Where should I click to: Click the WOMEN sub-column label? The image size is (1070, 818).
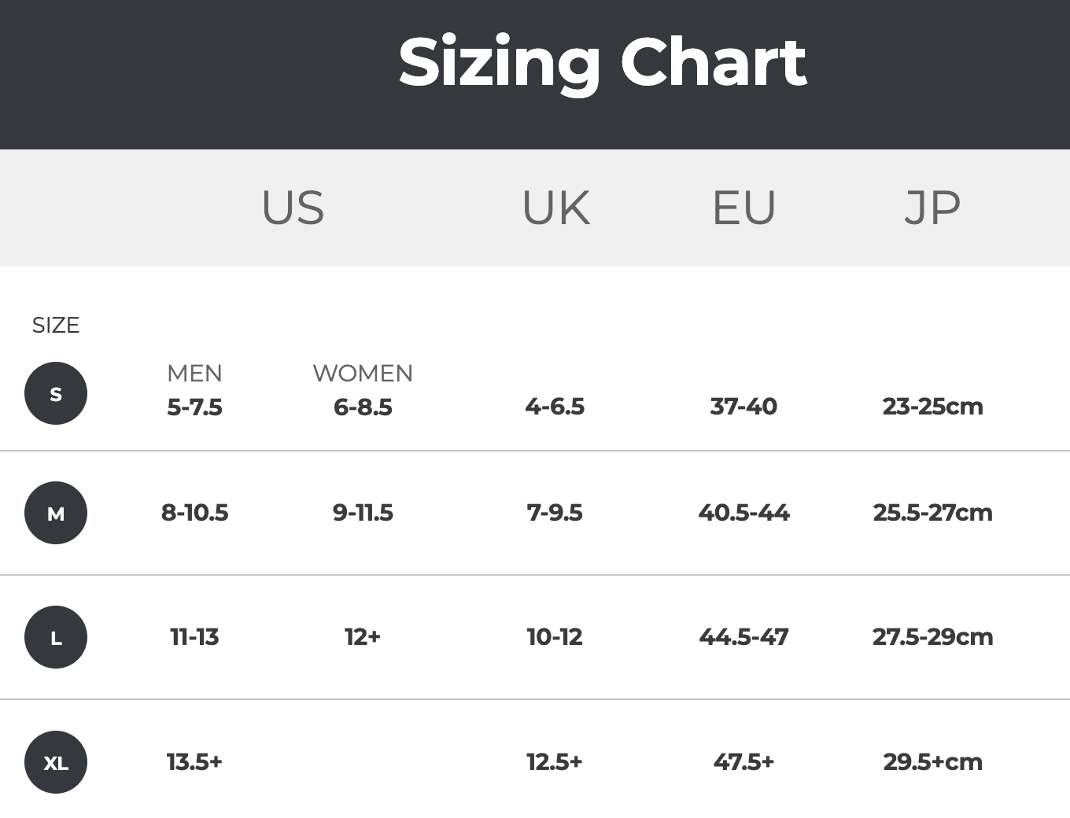363,373
